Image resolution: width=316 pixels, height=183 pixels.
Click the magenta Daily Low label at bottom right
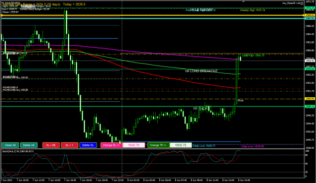coord(252,146)
